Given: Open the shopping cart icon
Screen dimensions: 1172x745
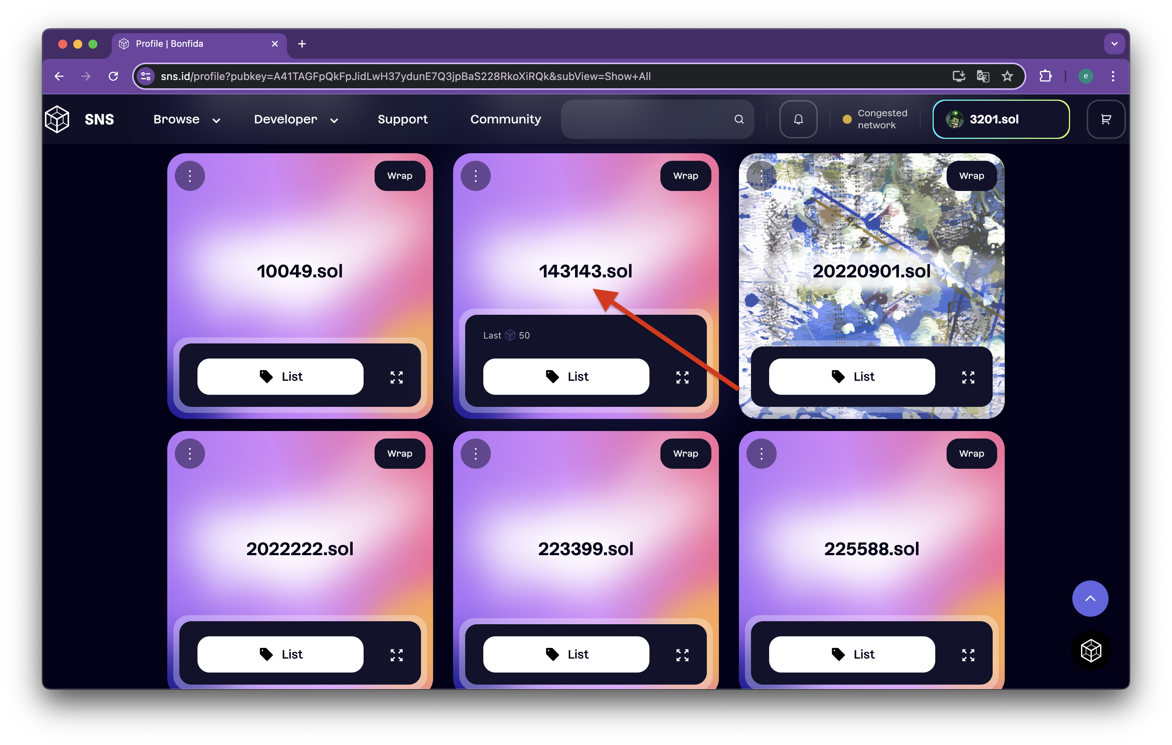Looking at the screenshot, I should point(1106,119).
